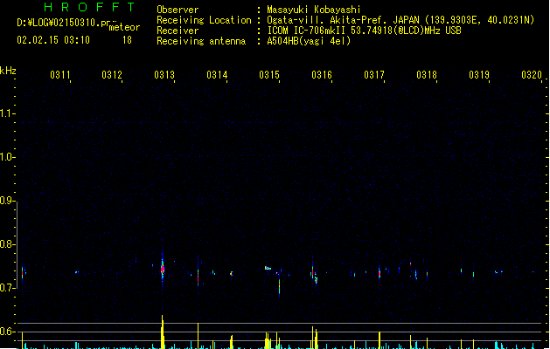Click the 0311 time marker
Image resolution: width=550 pixels, height=349 pixels.
60,75
